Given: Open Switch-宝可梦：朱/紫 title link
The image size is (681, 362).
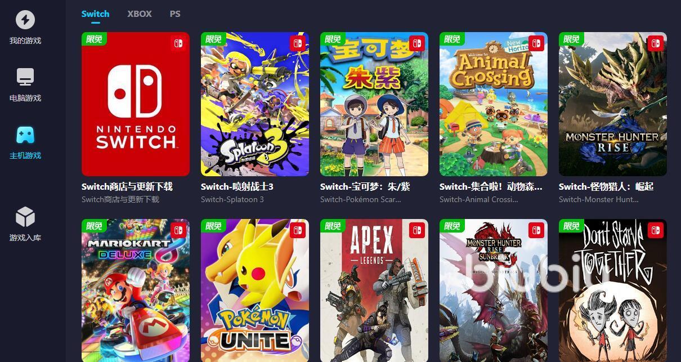Looking at the screenshot, I should tap(365, 186).
